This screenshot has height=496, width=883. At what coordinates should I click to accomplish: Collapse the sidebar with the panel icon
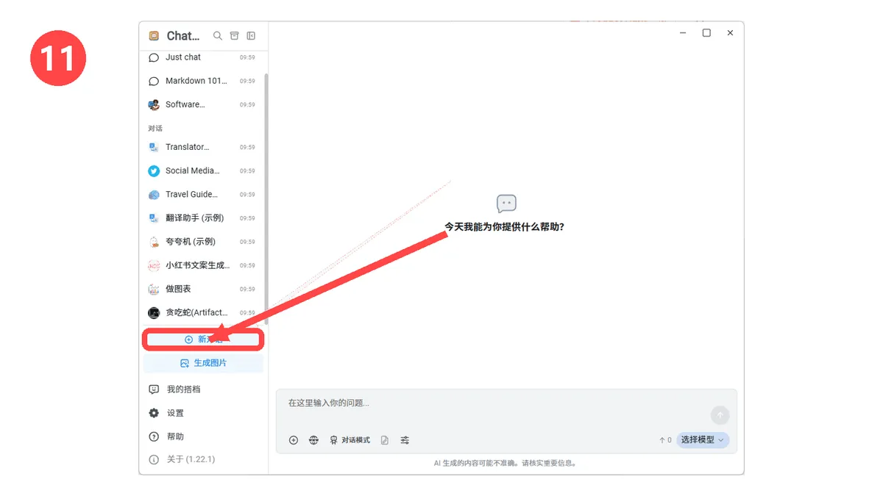click(251, 35)
